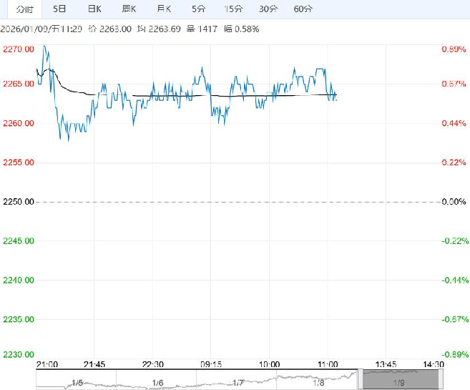Click the 14:30 label on the time axis

(434, 364)
